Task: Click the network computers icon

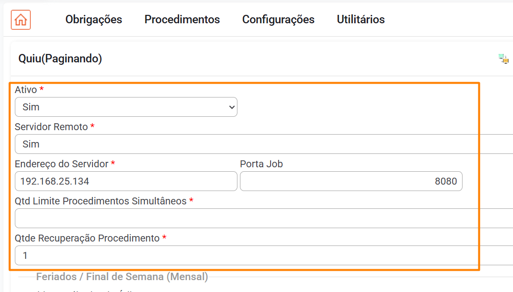Action: coord(504,59)
